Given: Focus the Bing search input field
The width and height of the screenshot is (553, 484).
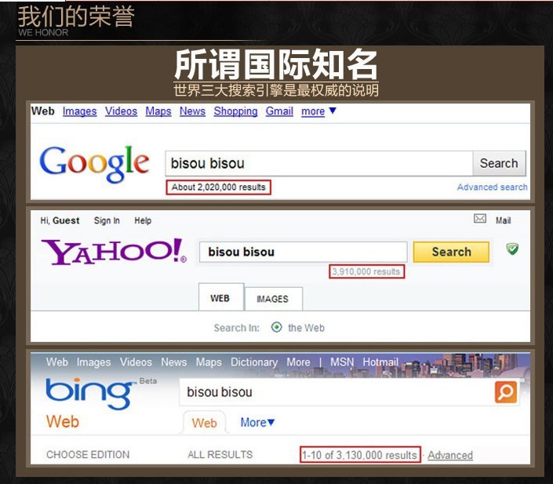Looking at the screenshot, I should click(x=337, y=392).
